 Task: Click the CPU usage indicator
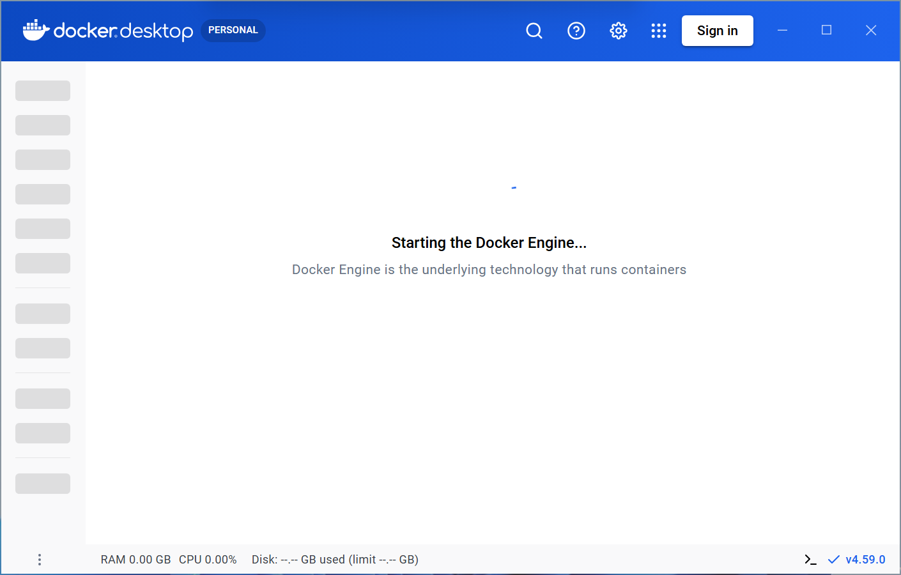208,559
